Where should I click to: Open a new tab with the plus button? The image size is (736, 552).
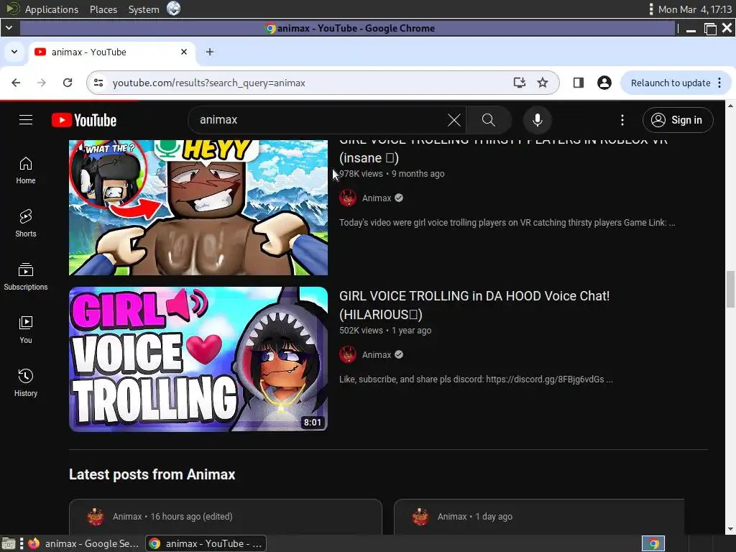coord(210,52)
